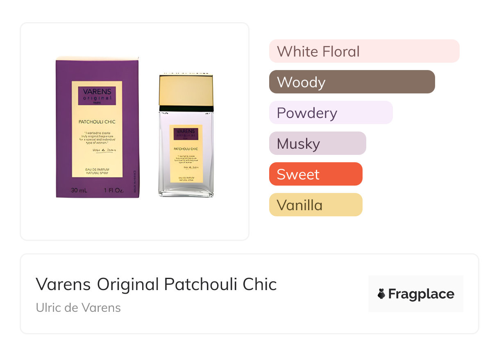Select the White Floral accord bar
Screen dimensions: 499x354
click(x=364, y=51)
